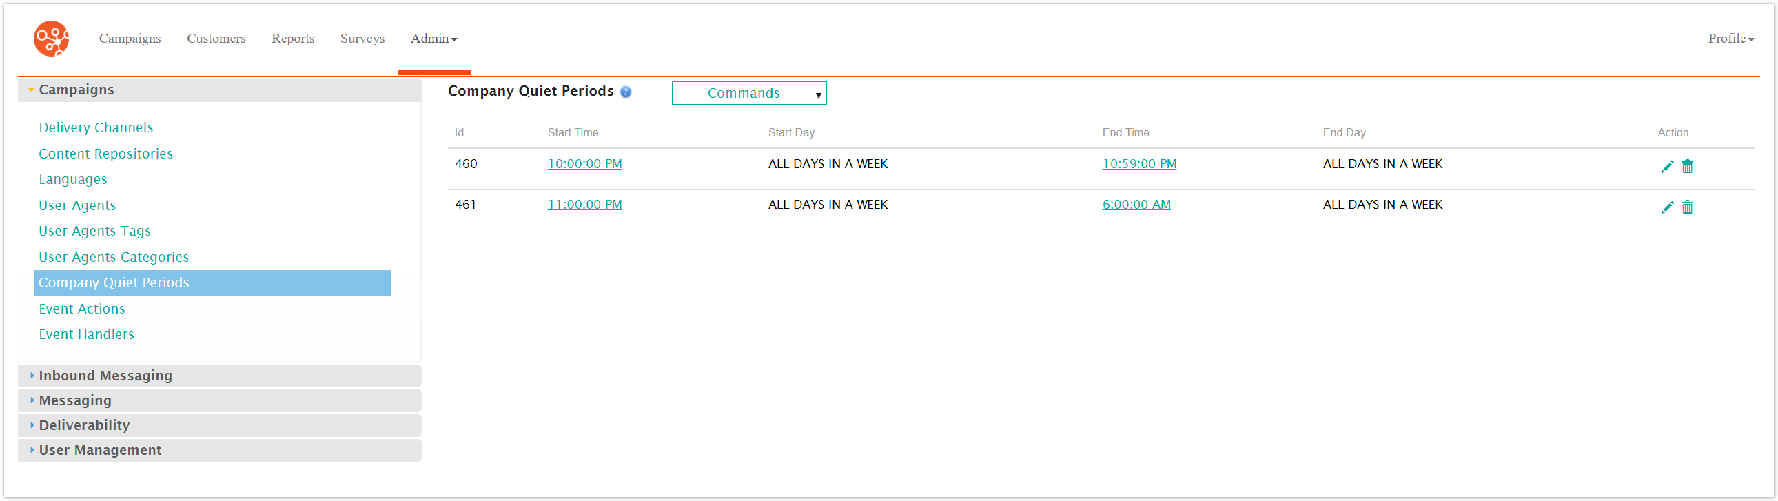Collapse the Campaigns sidebar section

point(76,90)
